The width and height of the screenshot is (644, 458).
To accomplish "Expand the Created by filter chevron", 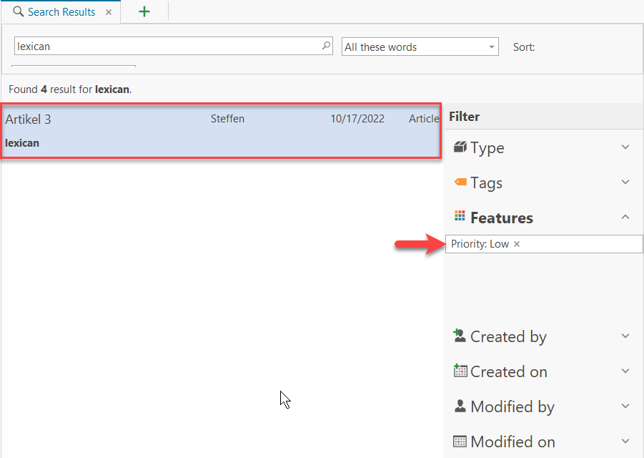I will pyautogui.click(x=625, y=336).
